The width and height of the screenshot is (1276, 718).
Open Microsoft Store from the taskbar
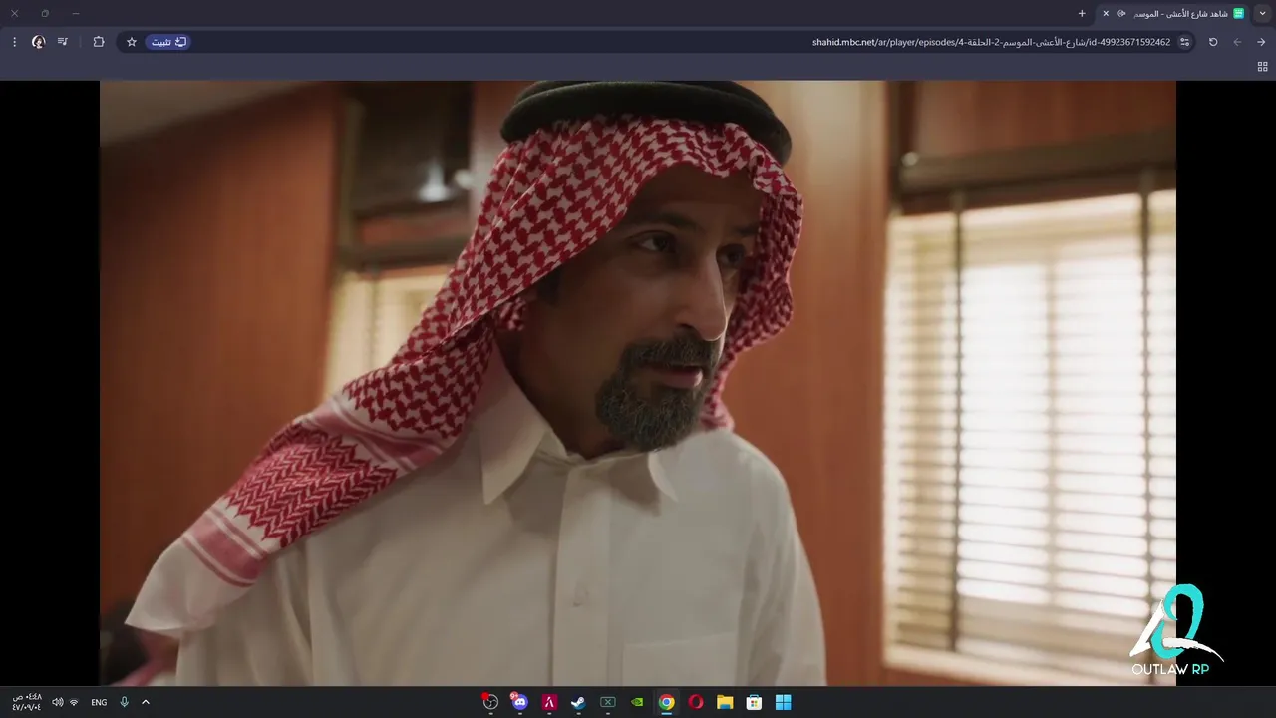(x=755, y=702)
